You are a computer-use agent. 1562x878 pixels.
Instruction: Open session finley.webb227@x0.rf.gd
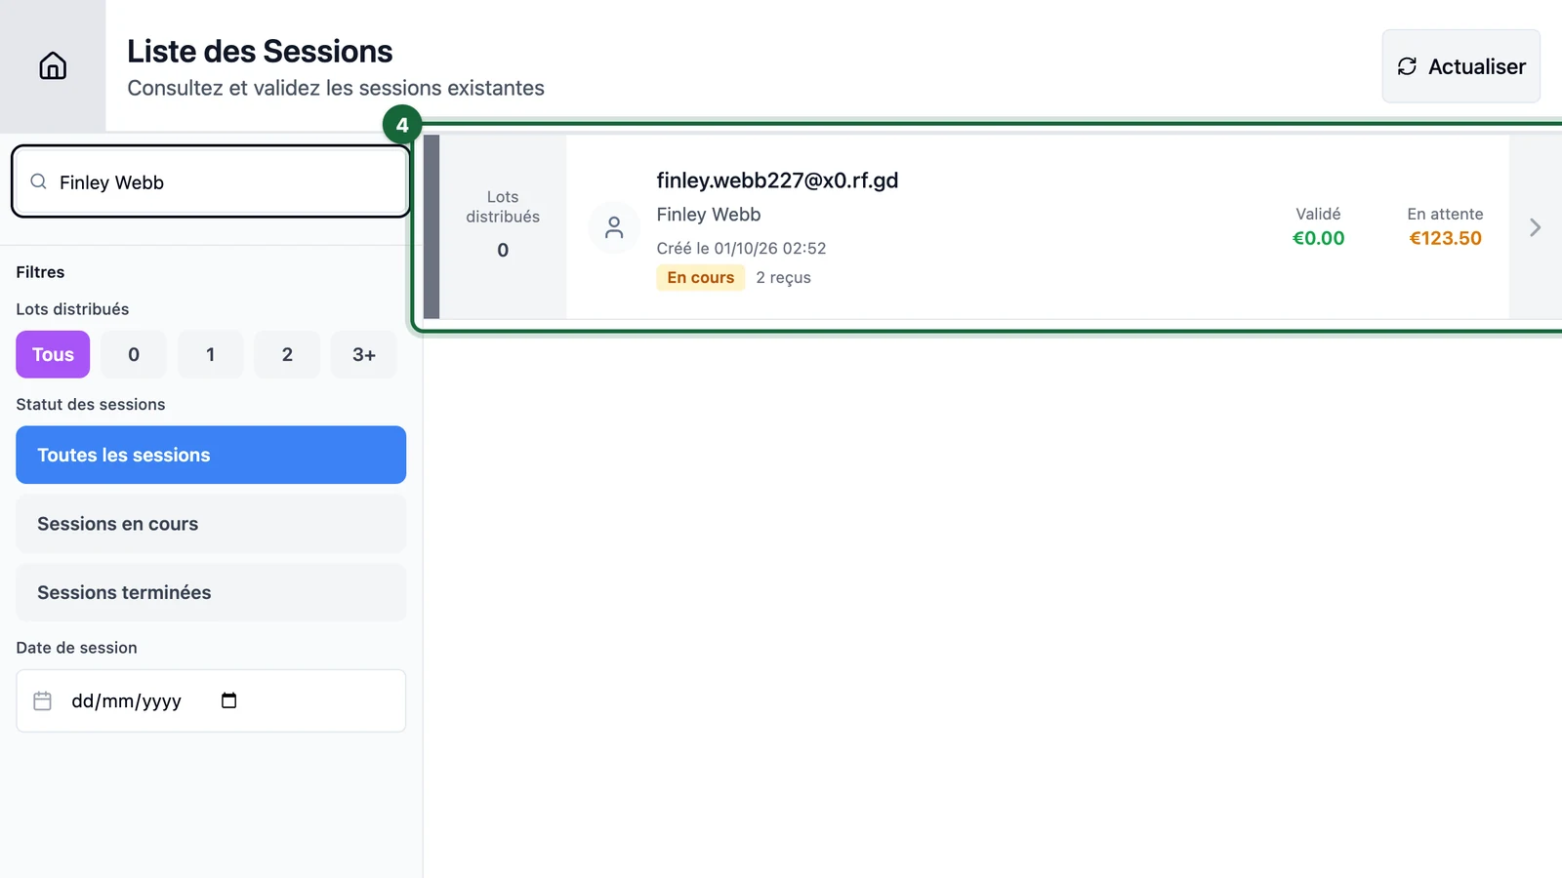tap(991, 227)
